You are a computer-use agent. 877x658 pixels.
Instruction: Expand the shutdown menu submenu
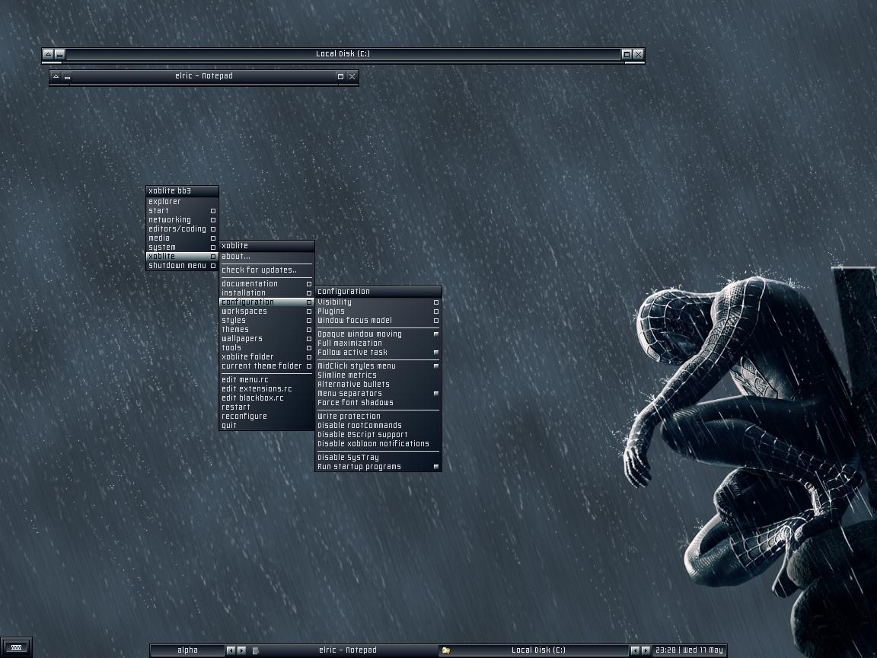point(183,266)
